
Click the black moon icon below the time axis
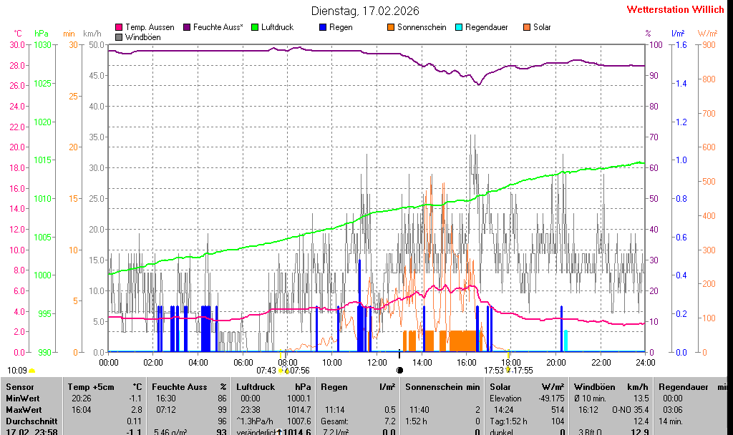399,370
